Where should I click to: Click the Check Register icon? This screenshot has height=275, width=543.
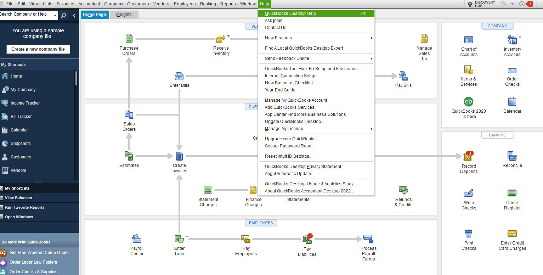tap(512, 193)
